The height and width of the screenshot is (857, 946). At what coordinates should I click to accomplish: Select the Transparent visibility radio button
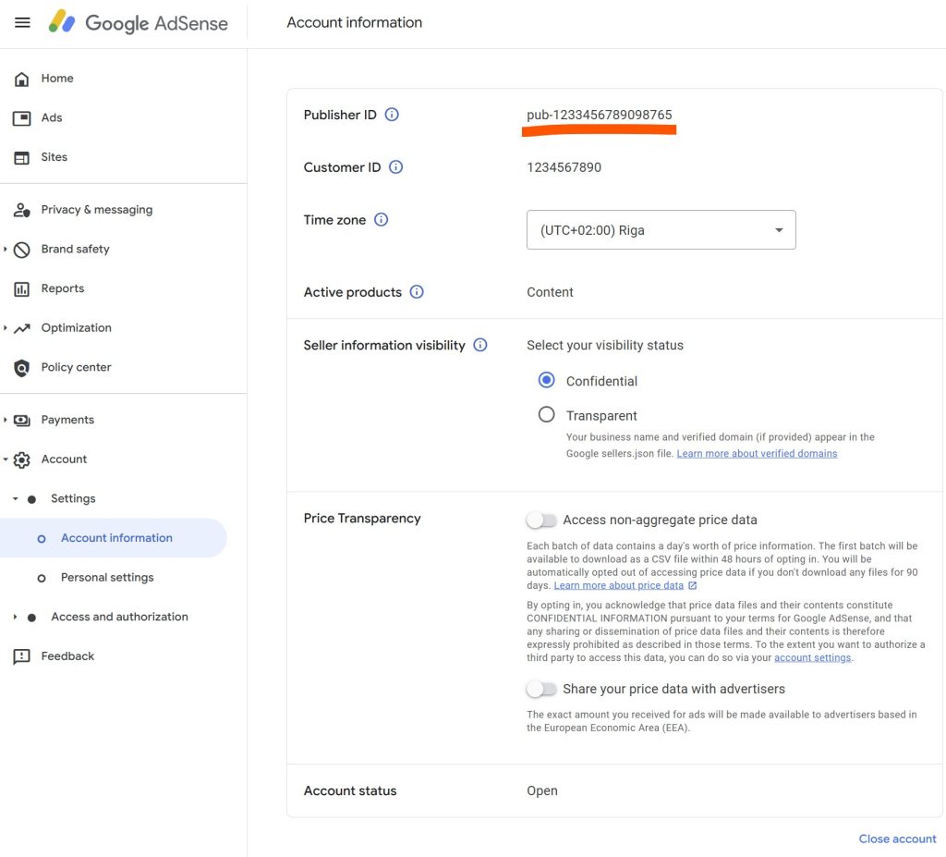tap(547, 415)
